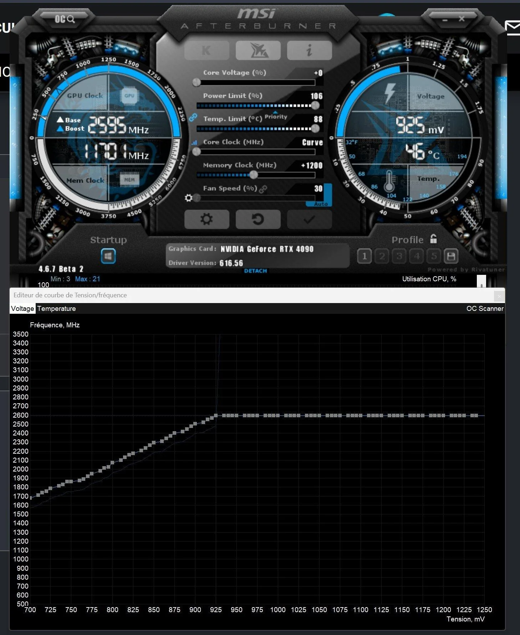
Task: Open OC Scanner in curve editor
Action: click(x=485, y=308)
